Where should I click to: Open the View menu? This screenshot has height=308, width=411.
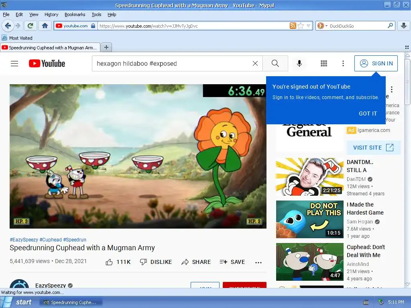pyautogui.click(x=34, y=14)
